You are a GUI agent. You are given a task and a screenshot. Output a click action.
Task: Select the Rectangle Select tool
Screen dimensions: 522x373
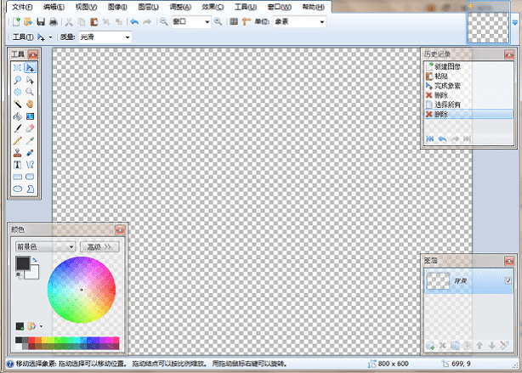17,67
